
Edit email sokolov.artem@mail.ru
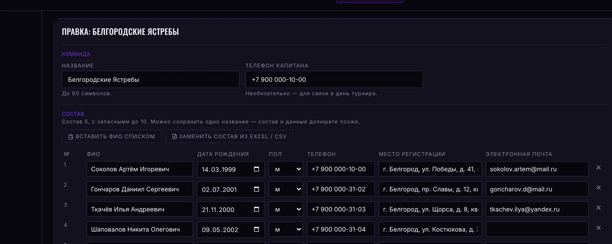click(537, 169)
